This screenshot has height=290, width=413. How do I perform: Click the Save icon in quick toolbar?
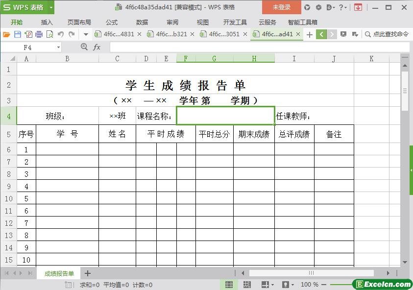click(18, 34)
